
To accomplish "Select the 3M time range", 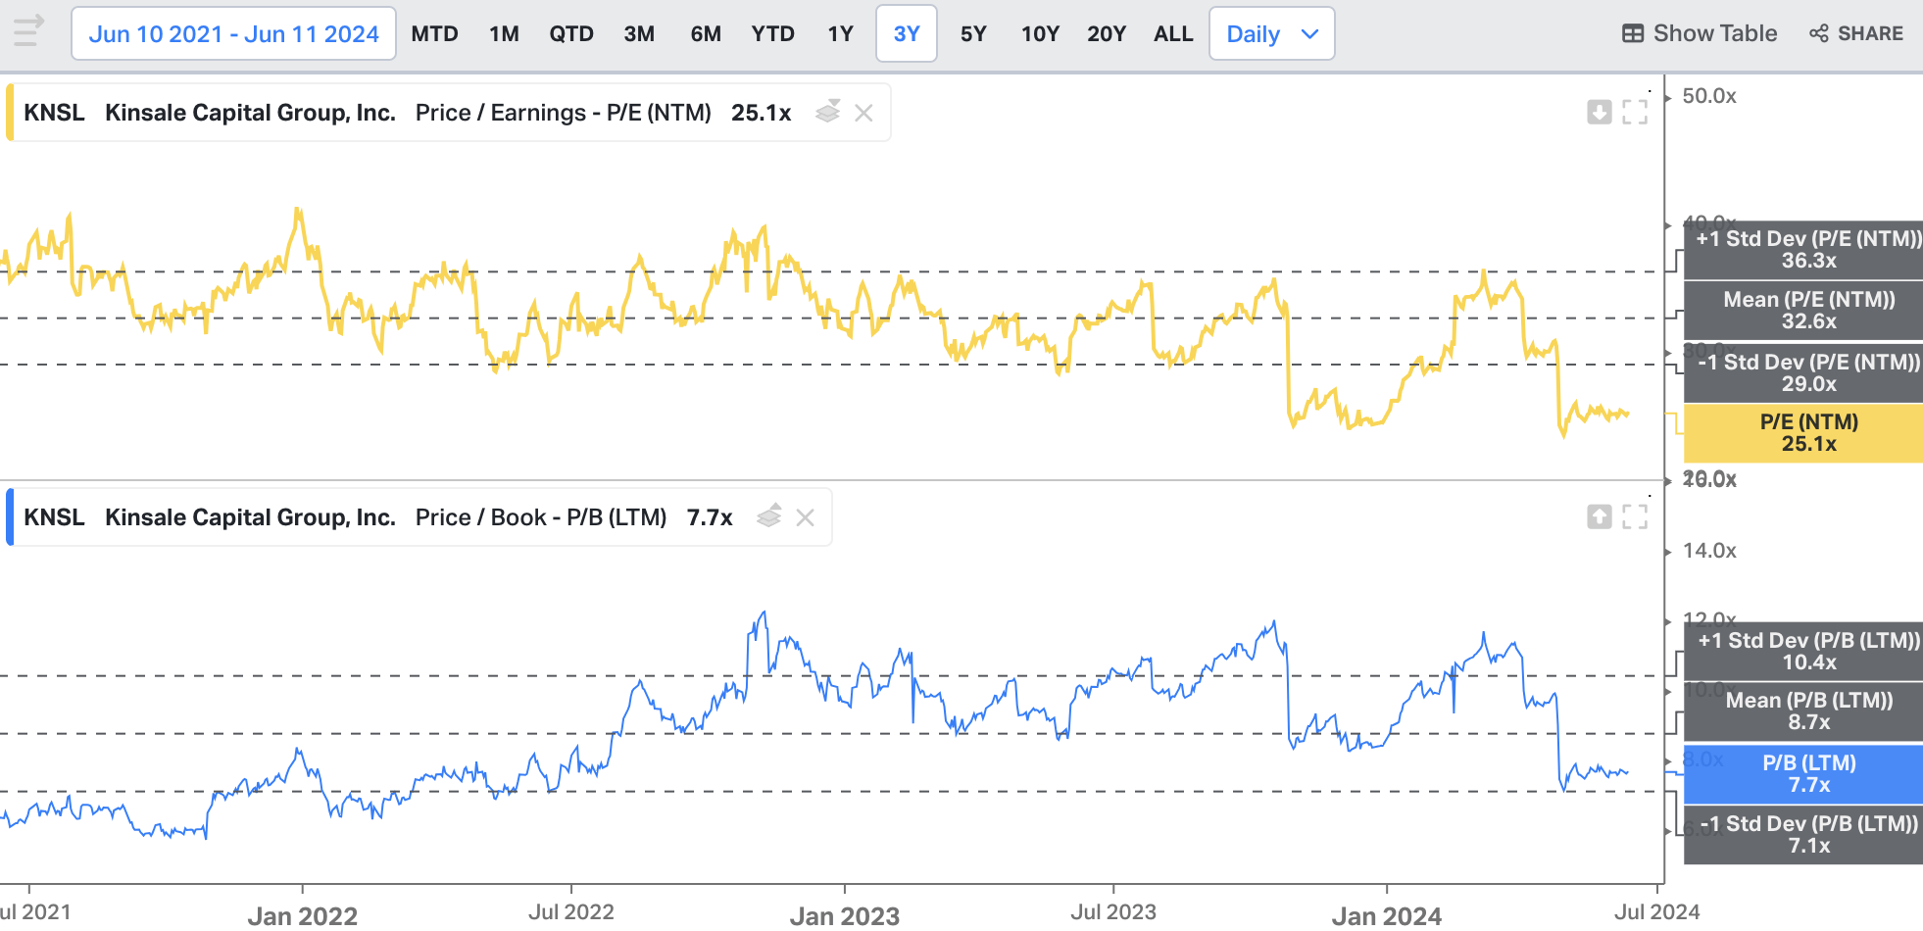I will 639,33.
